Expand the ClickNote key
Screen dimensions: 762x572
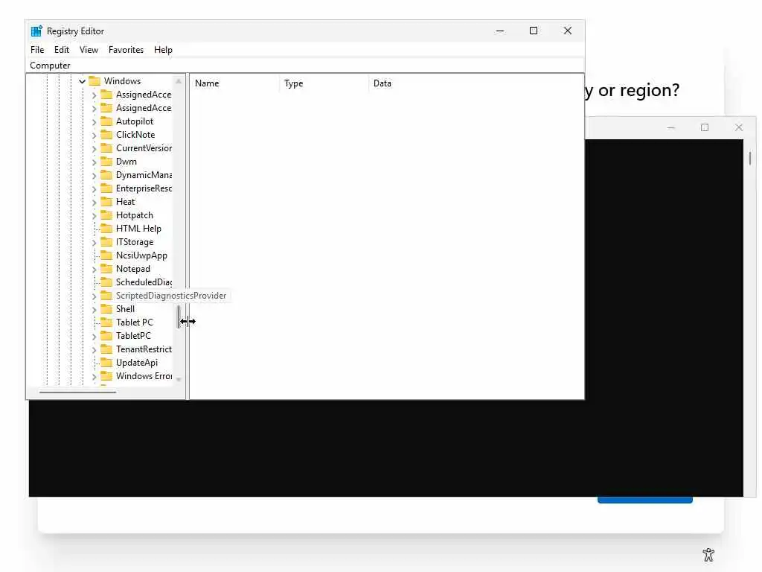95,136
